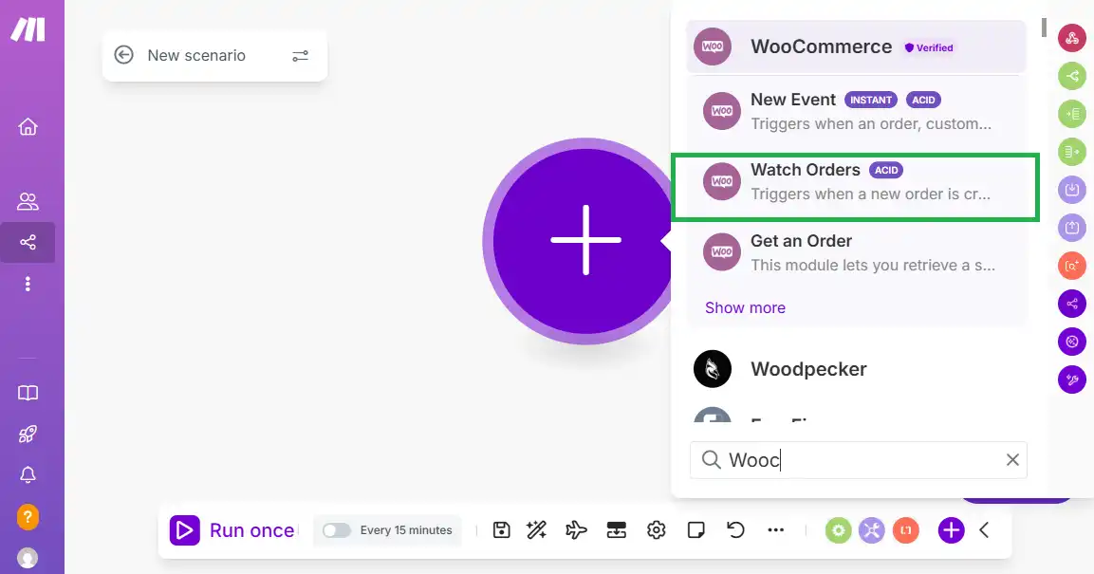
Task: Open the Notifications bell
Action: click(28, 475)
